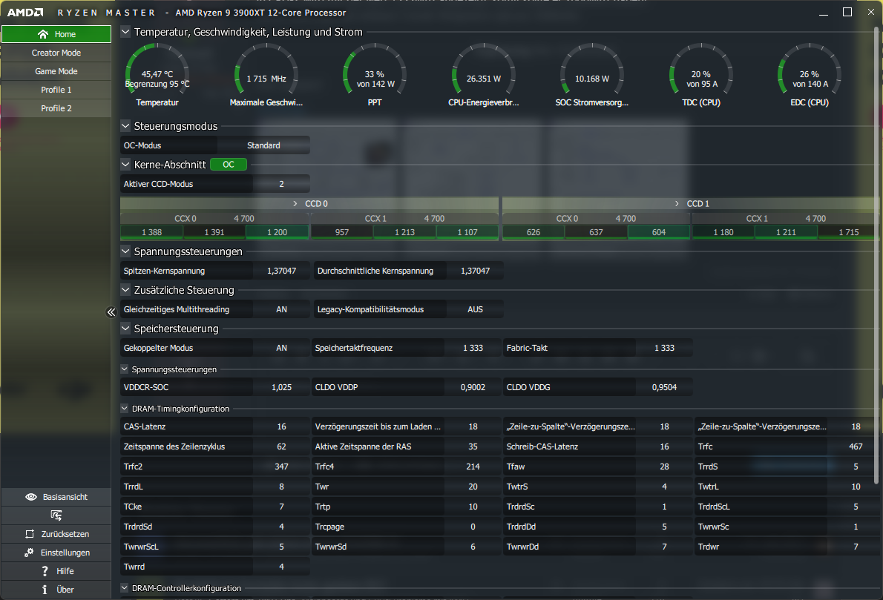Click Zeitspanne des Zeilenzyklus value 62
Screen dimensions: 883x600
click(281, 446)
